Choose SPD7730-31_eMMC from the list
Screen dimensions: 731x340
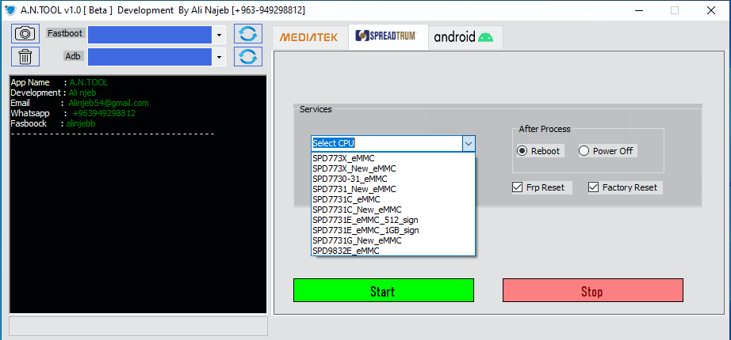[x=393, y=179]
